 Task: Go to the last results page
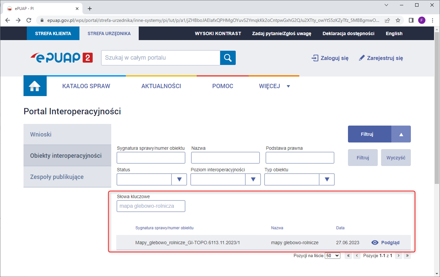pyautogui.click(x=407, y=256)
